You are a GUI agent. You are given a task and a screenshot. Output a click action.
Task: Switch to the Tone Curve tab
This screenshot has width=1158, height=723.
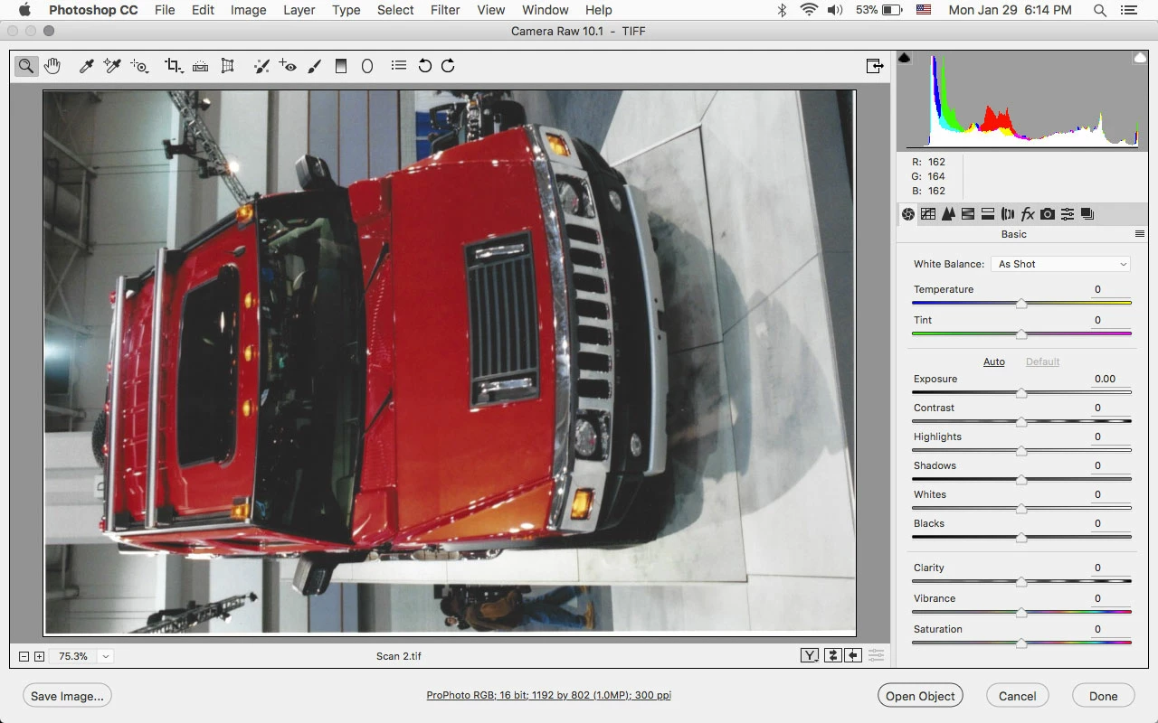[x=928, y=214]
